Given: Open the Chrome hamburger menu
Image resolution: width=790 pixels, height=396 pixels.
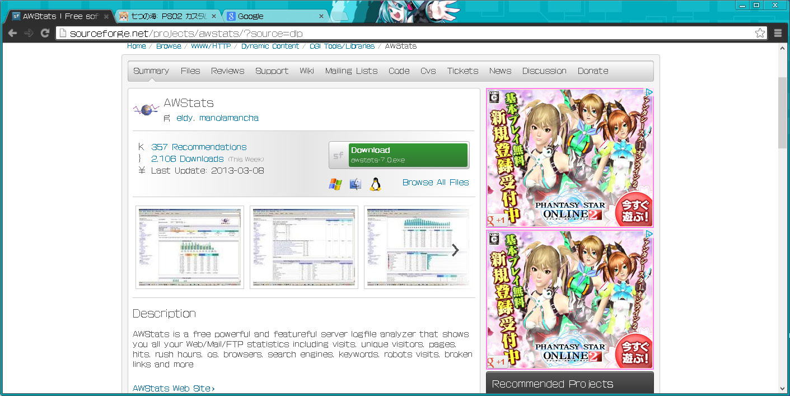Looking at the screenshot, I should point(778,33).
